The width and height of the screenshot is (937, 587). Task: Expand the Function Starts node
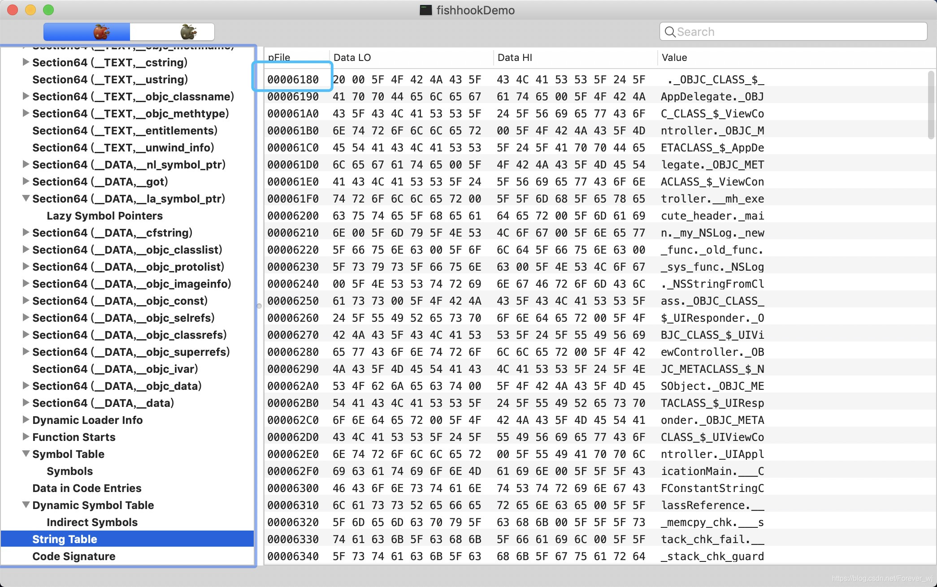click(26, 436)
